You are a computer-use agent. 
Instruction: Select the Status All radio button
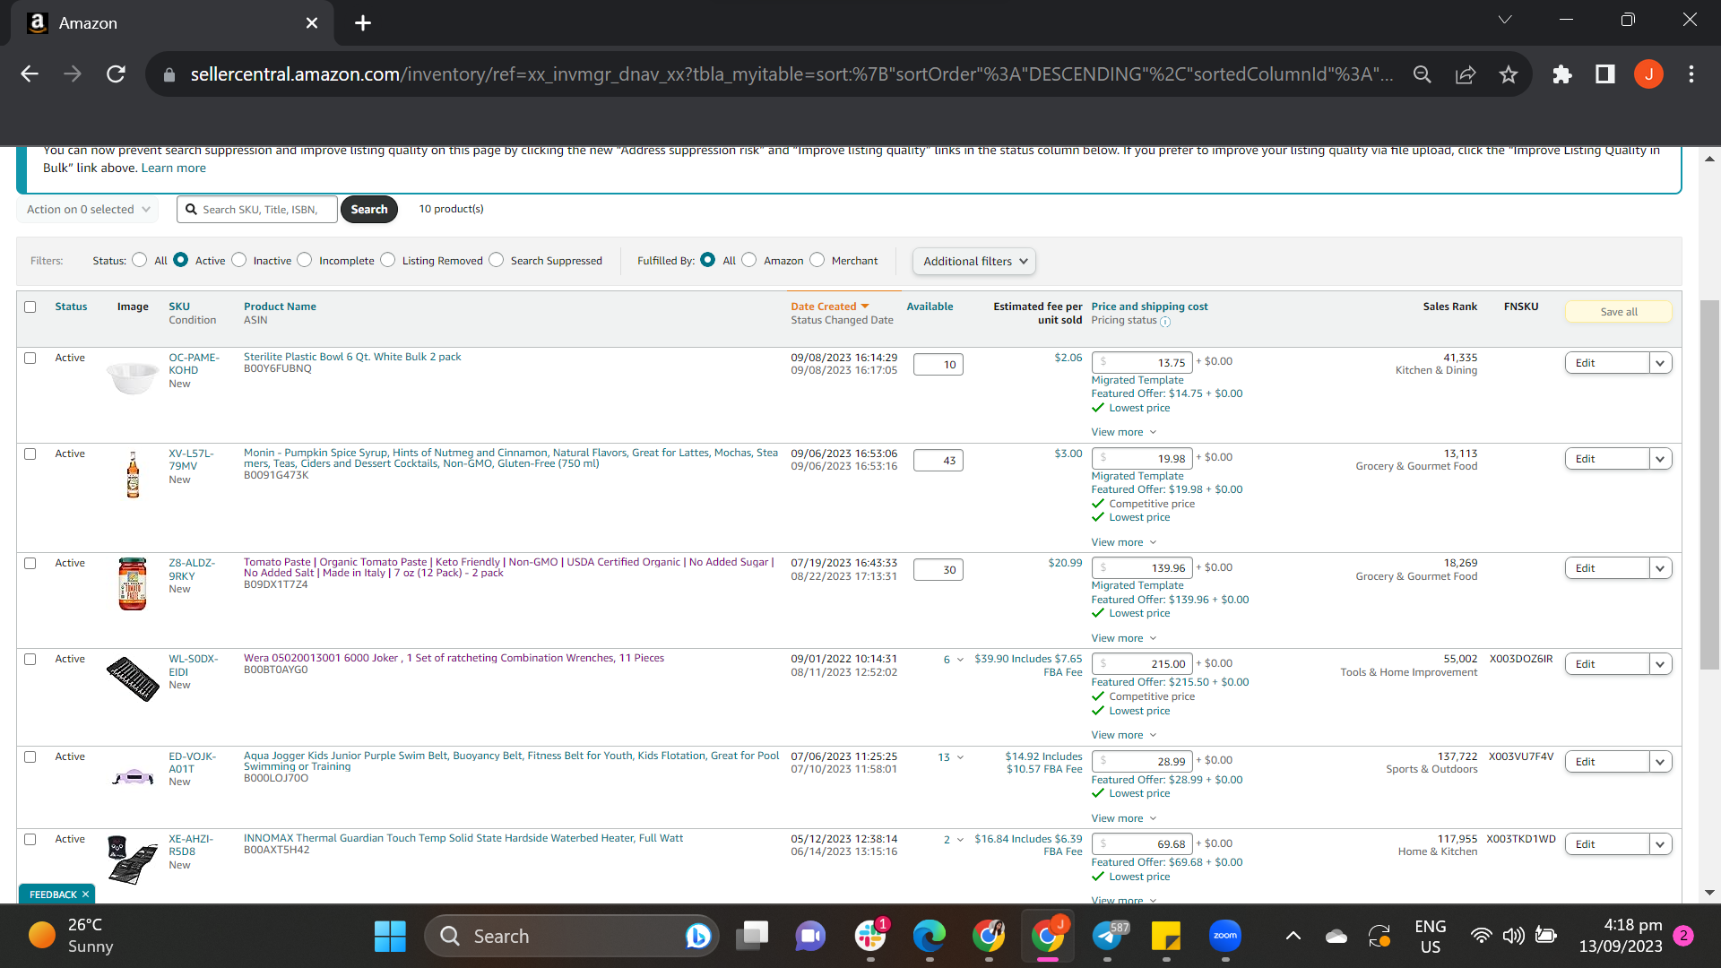point(139,260)
